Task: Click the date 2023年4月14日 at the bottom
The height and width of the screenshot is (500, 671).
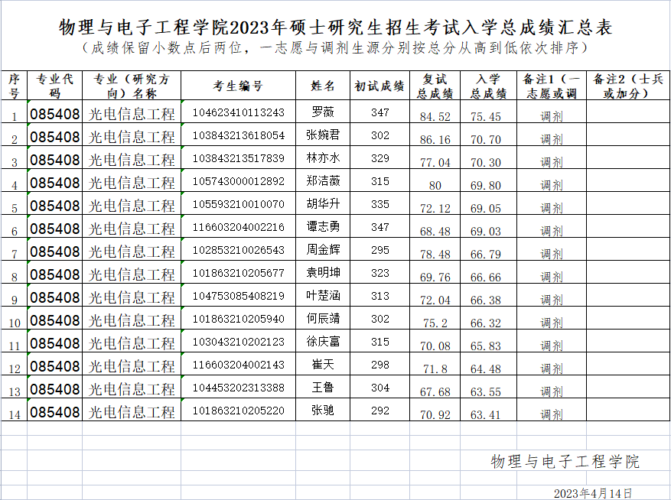Action: click(593, 492)
